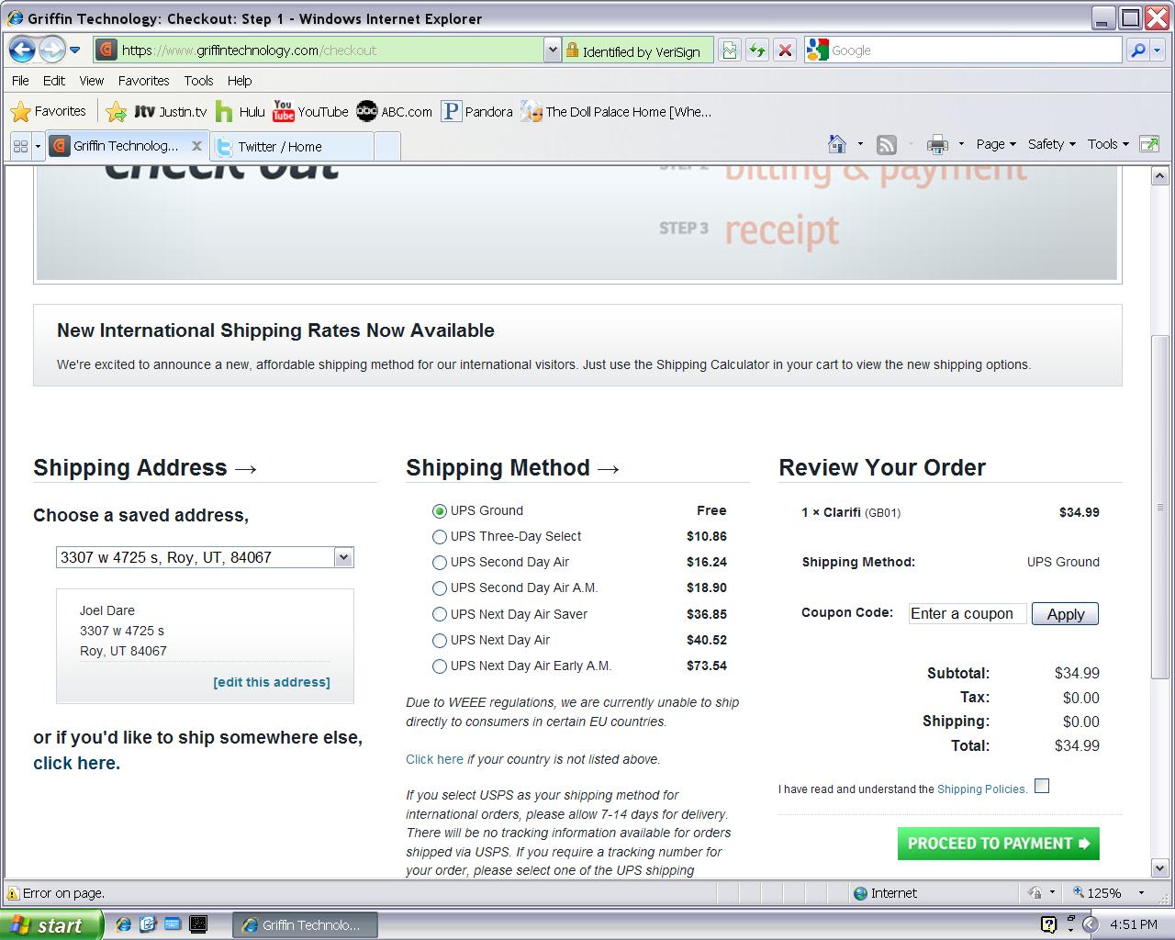Refresh the page with the green arrows
1175x940 pixels.
point(757,50)
